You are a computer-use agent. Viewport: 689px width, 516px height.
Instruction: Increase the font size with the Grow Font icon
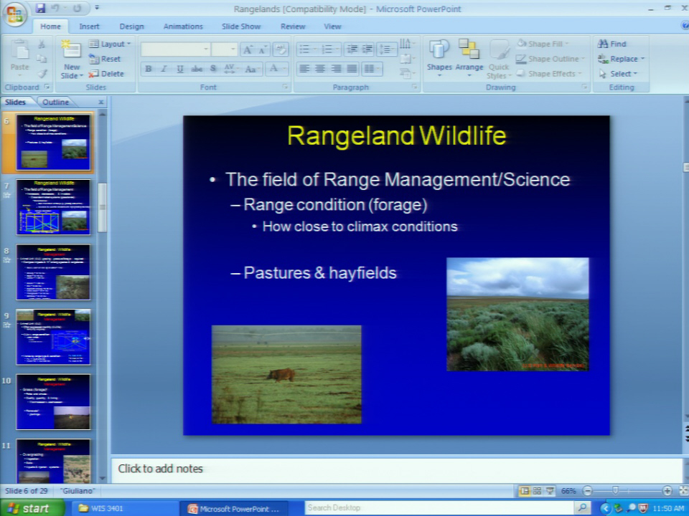pyautogui.click(x=248, y=49)
